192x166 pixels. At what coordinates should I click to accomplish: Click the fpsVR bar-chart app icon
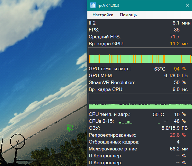click(x=93, y=6)
